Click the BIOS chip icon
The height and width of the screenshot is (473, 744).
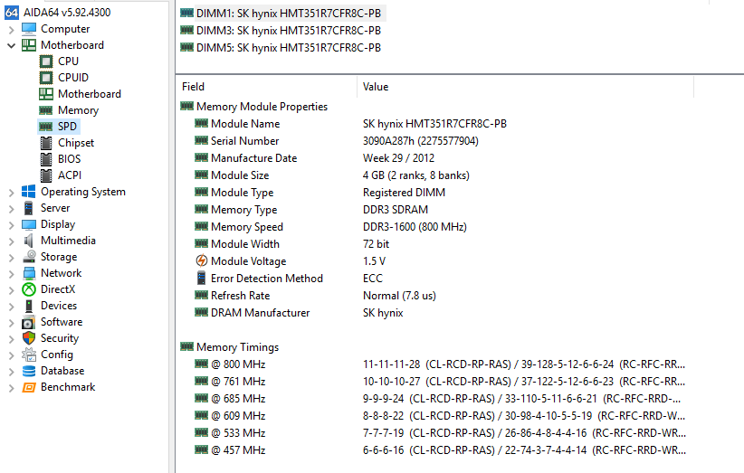[46, 159]
